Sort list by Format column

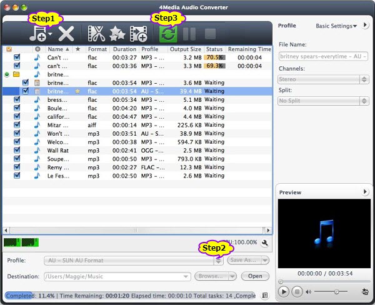click(x=97, y=49)
